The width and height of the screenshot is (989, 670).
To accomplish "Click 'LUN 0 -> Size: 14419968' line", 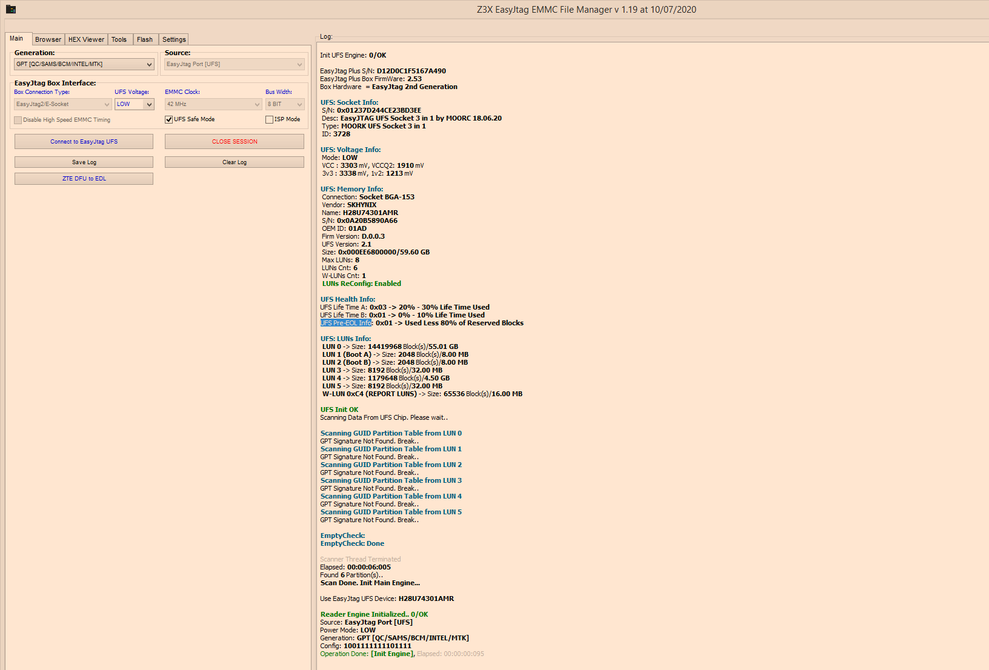I will (390, 347).
